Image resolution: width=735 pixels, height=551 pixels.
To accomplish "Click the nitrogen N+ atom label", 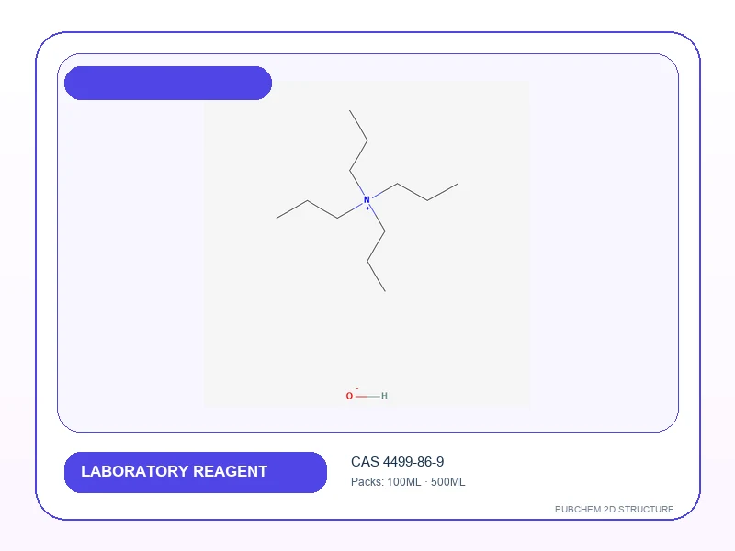I will [x=367, y=201].
